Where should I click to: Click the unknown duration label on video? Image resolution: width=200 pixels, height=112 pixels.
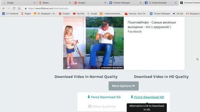click(x=112, y=68)
